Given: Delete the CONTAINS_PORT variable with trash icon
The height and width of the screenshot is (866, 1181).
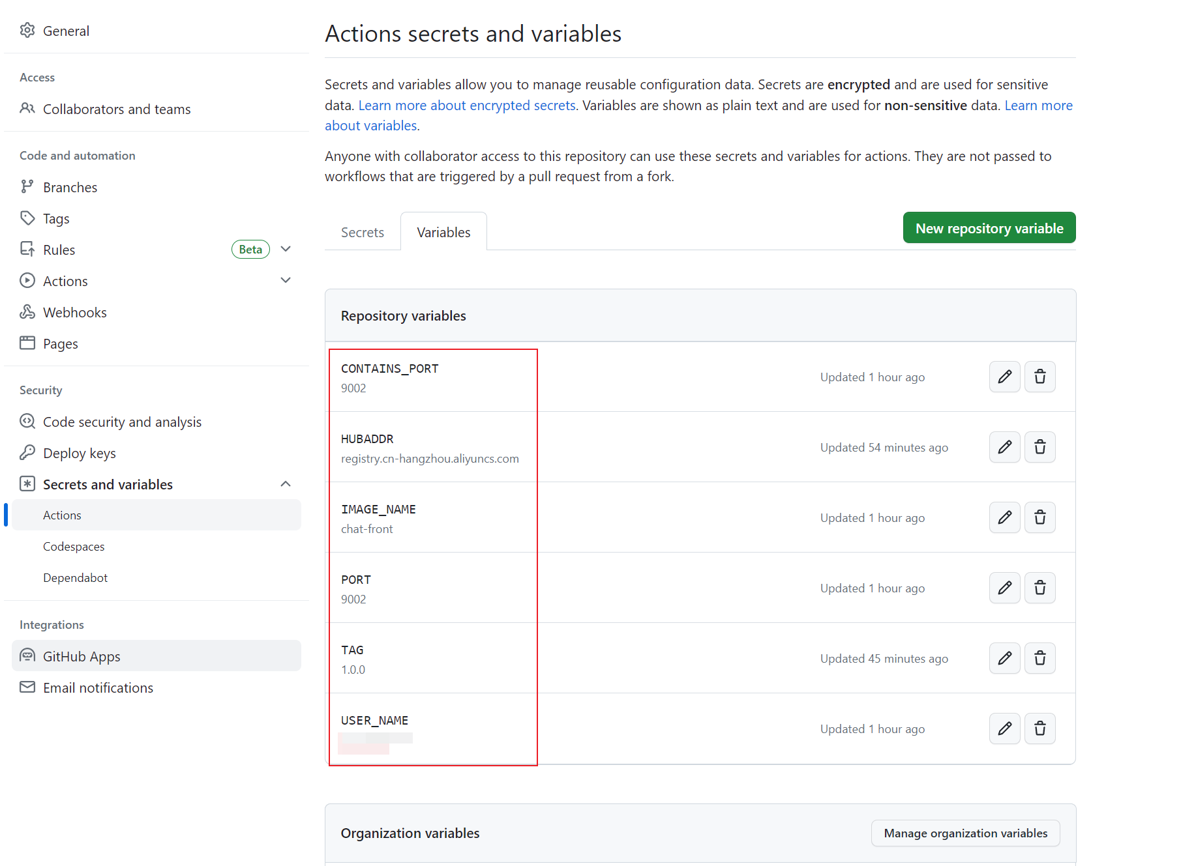Looking at the screenshot, I should tap(1039, 377).
